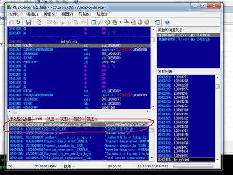Select EntryPoint row in the names list
This screenshot has width=233, height=175.
click(186, 160)
